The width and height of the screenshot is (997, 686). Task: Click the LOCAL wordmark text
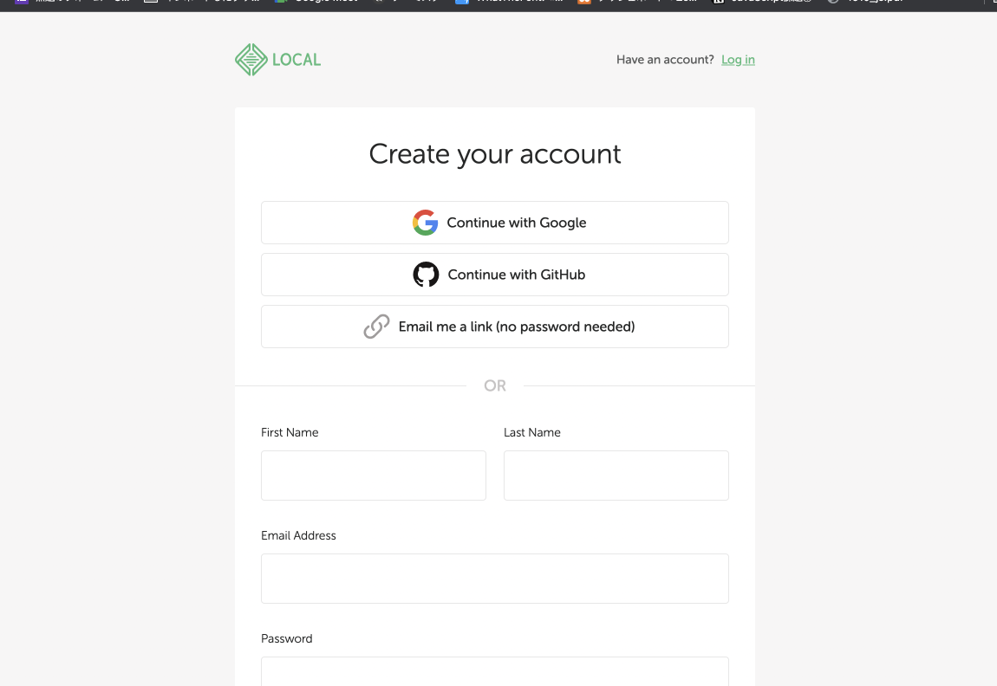coord(296,60)
